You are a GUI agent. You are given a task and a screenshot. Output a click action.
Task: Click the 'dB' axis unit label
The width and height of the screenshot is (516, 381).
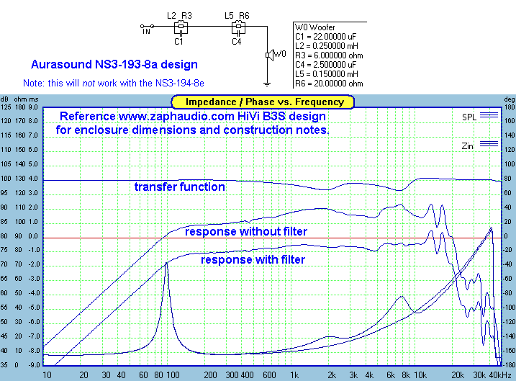click(4, 99)
